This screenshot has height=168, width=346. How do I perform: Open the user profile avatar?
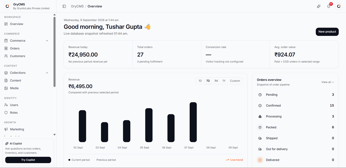(x=339, y=6)
